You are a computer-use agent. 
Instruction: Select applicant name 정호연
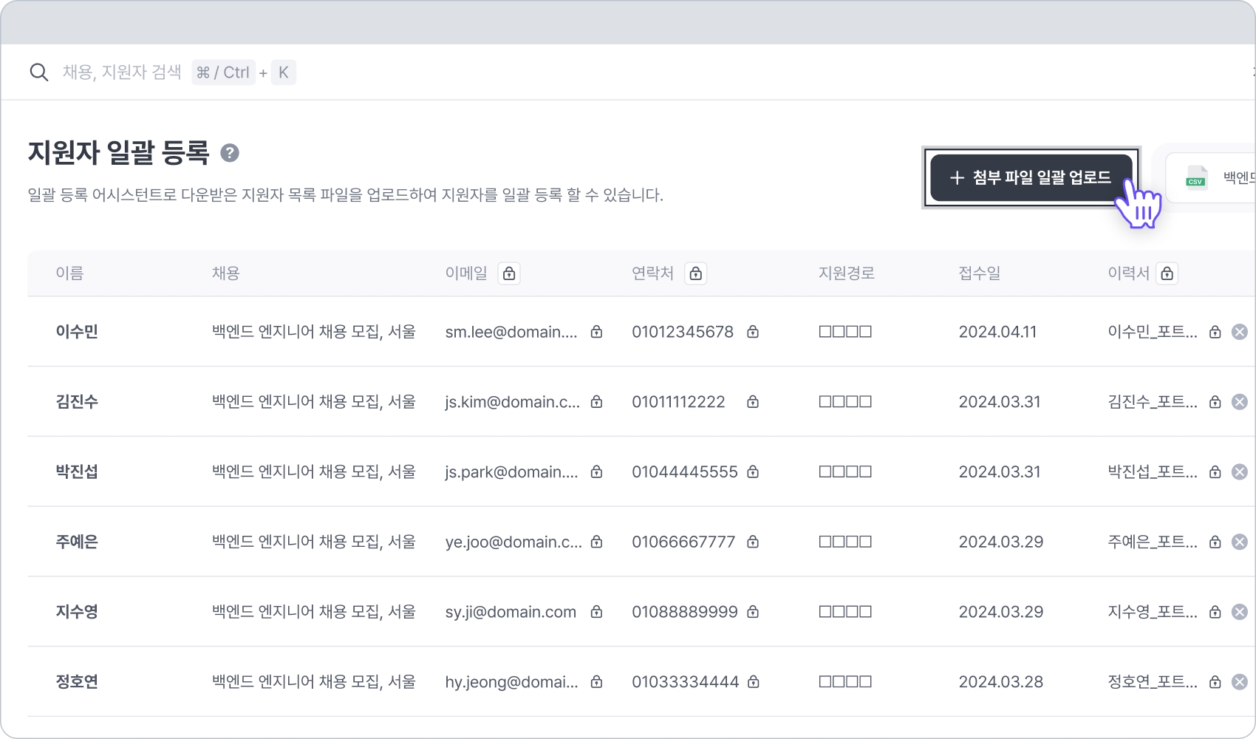[77, 681]
